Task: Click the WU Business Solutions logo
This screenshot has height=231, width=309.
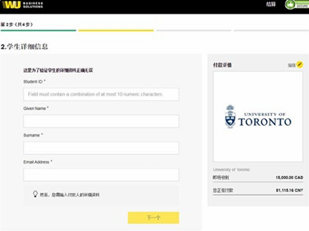Action: pyautogui.click(x=22, y=5)
